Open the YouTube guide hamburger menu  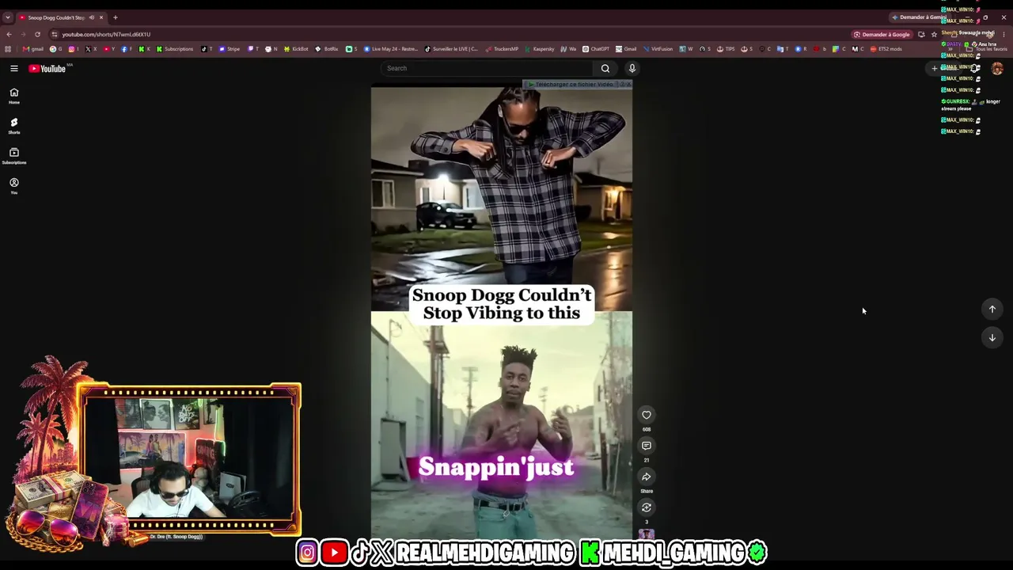point(14,69)
